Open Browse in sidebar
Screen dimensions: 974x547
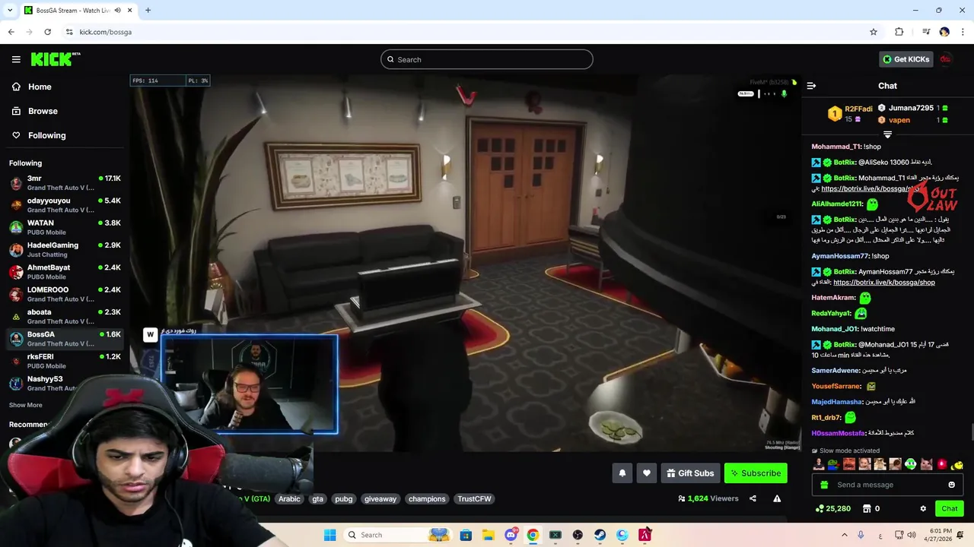(43, 111)
